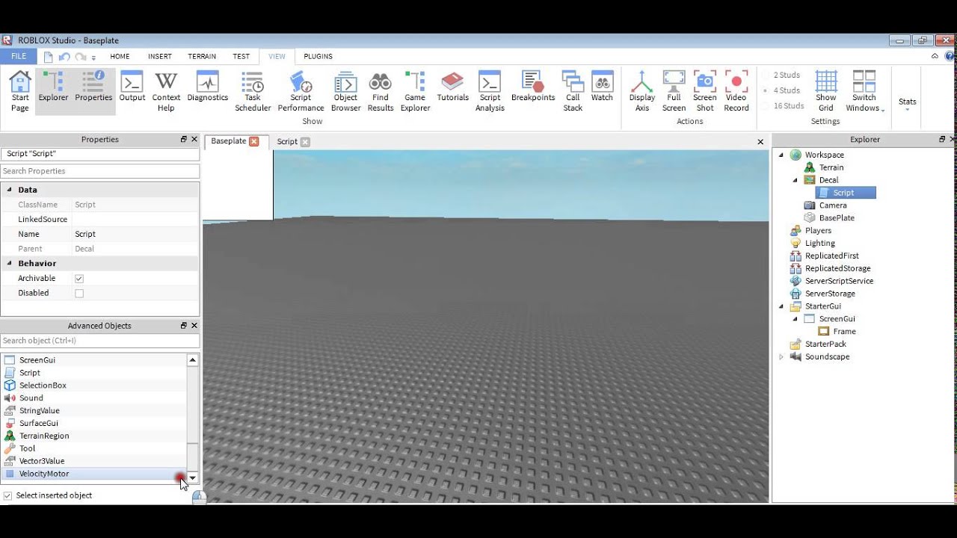The height and width of the screenshot is (538, 957).
Task: Toggle the Display Axis option
Action: pos(641,91)
